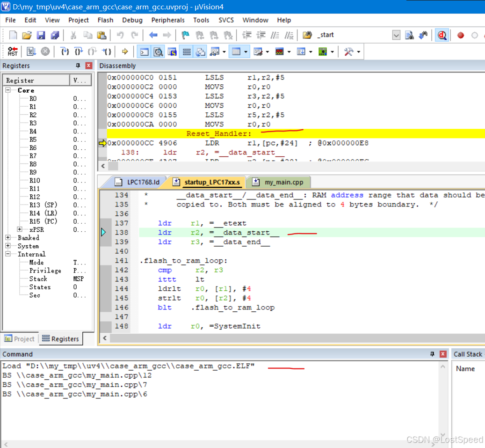Screen dimensions: 485x448
Task: Insert breakpoint with red circle icon
Action: coord(461,35)
